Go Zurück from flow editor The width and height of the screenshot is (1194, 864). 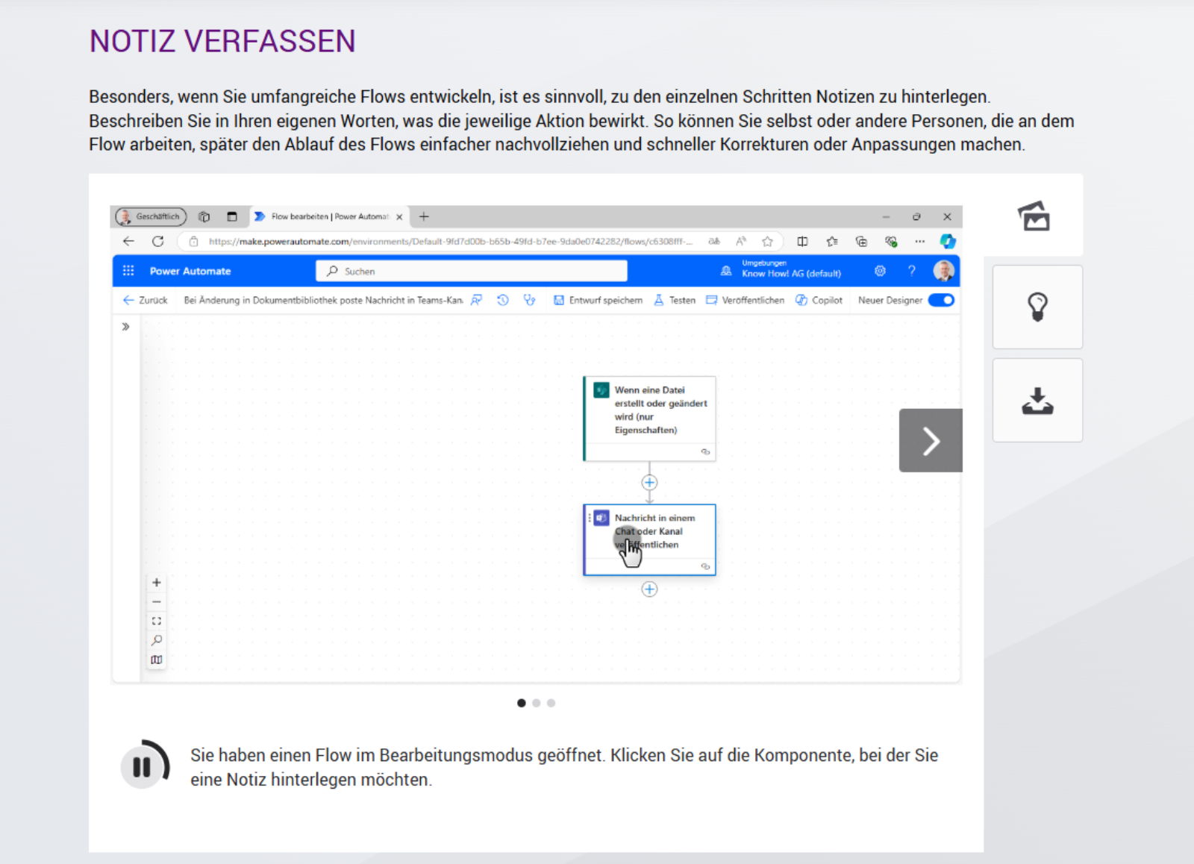(146, 300)
